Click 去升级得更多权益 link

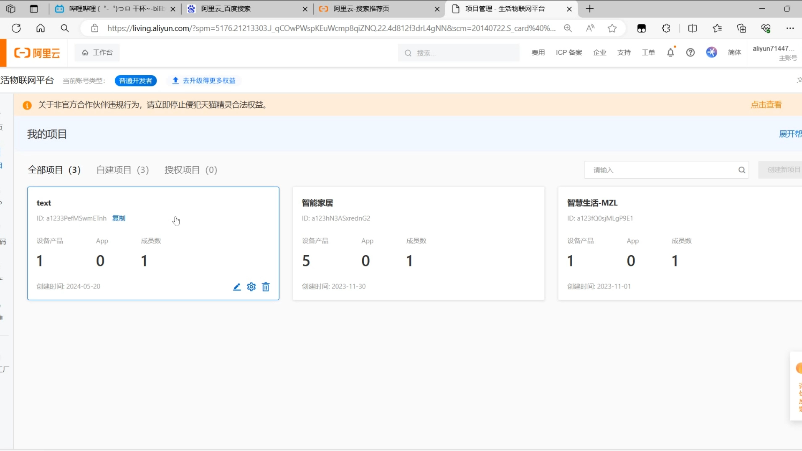(204, 81)
